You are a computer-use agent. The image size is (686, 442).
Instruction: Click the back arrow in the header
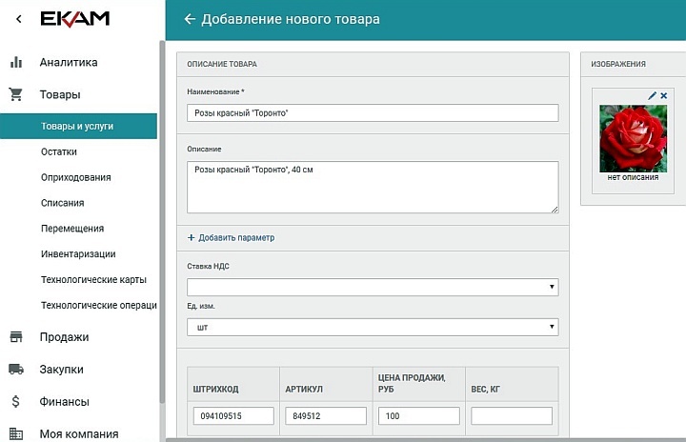point(190,19)
